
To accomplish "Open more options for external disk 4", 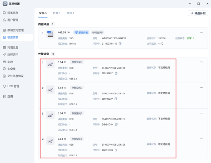I will coord(202,139).
